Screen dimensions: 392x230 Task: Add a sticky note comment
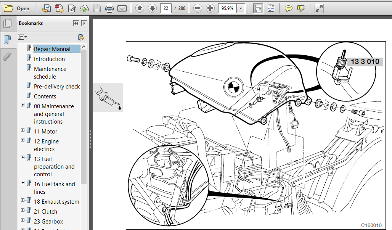[289, 9]
